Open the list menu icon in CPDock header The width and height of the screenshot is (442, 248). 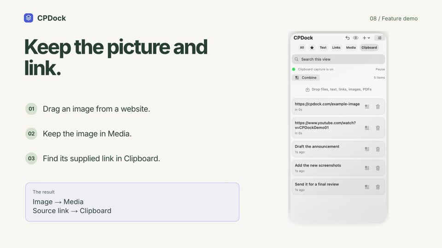click(379, 38)
